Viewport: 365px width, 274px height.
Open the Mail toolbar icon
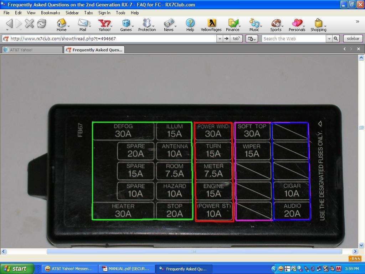(x=83, y=23)
